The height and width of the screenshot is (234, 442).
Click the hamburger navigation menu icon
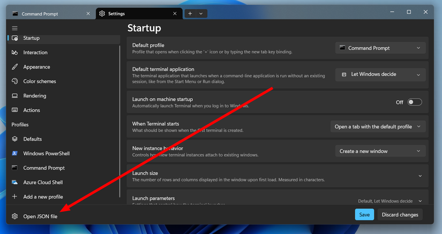[x=14, y=28]
